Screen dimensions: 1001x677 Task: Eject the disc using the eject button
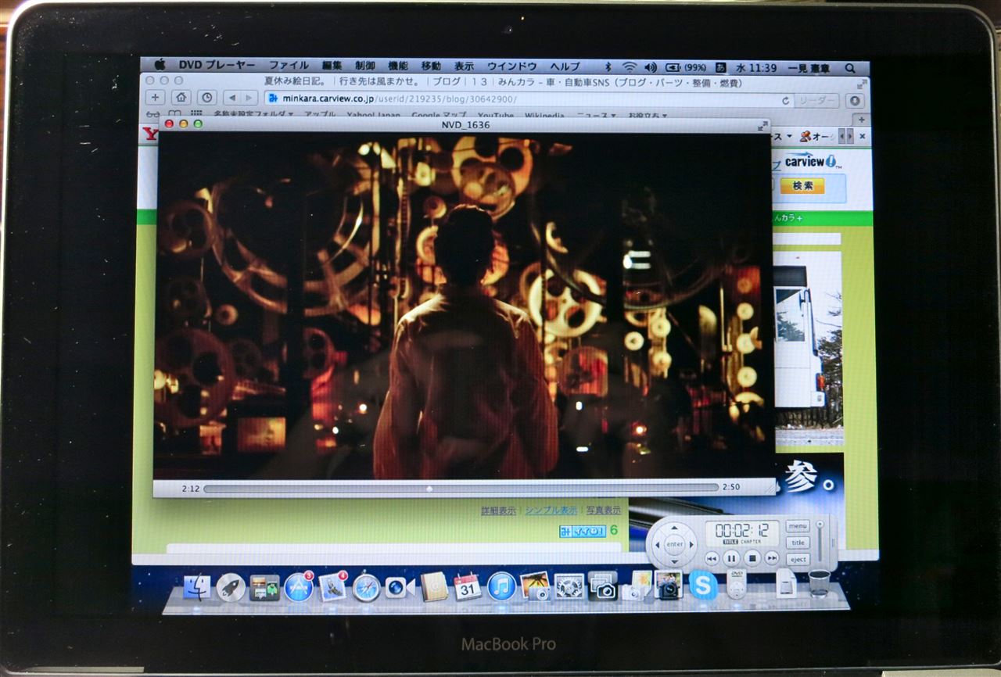coord(798,559)
